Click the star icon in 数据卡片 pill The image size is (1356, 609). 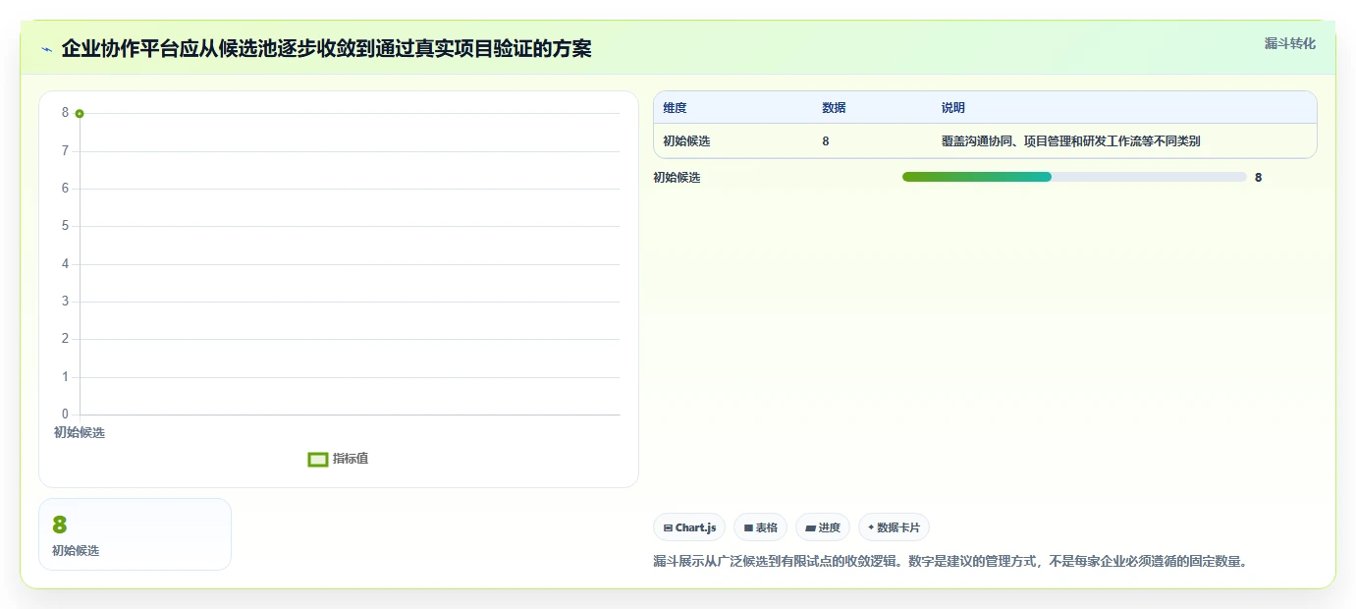pyautogui.click(x=871, y=527)
